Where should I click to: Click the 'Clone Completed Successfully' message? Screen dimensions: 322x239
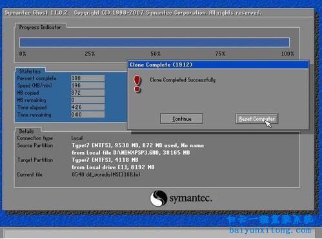[x=183, y=80]
